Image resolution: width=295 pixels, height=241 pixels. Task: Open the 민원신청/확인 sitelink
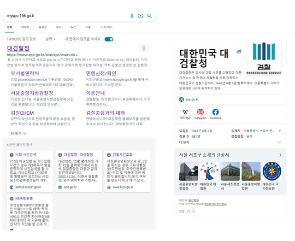pyautogui.click(x=101, y=73)
